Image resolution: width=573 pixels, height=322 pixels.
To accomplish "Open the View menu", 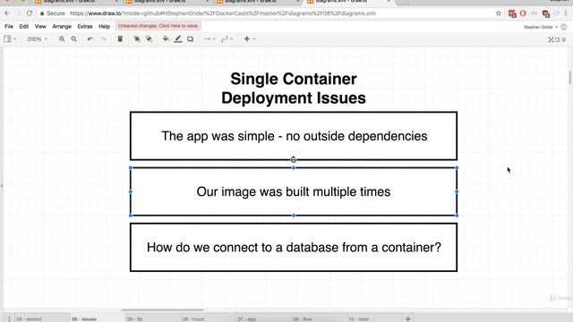I will (40, 26).
